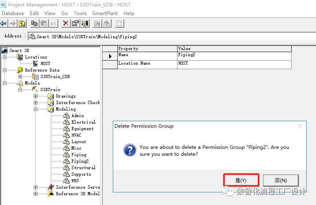This screenshot has width=316, height=205.
Task: Click the Value column header
Action: [x=234, y=49]
